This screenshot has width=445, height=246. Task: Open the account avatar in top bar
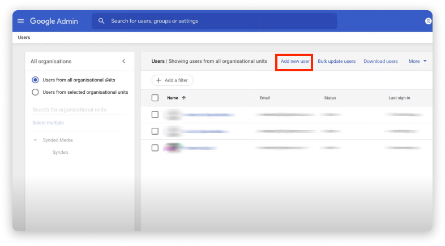tap(428, 21)
